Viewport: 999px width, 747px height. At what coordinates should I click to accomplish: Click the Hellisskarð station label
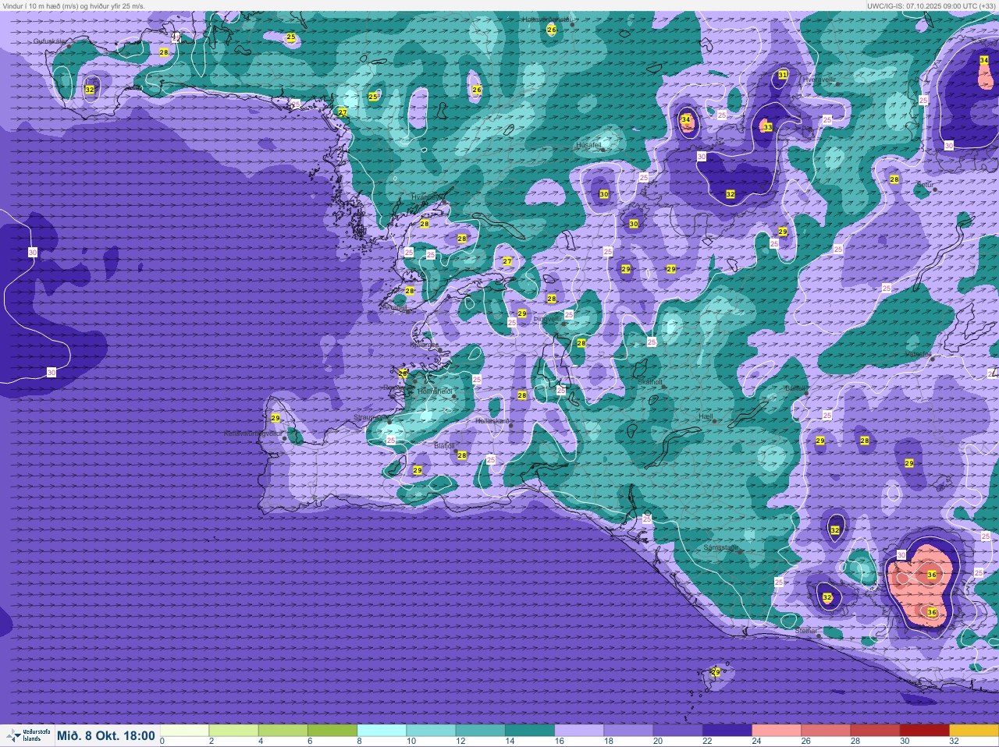[492, 421]
